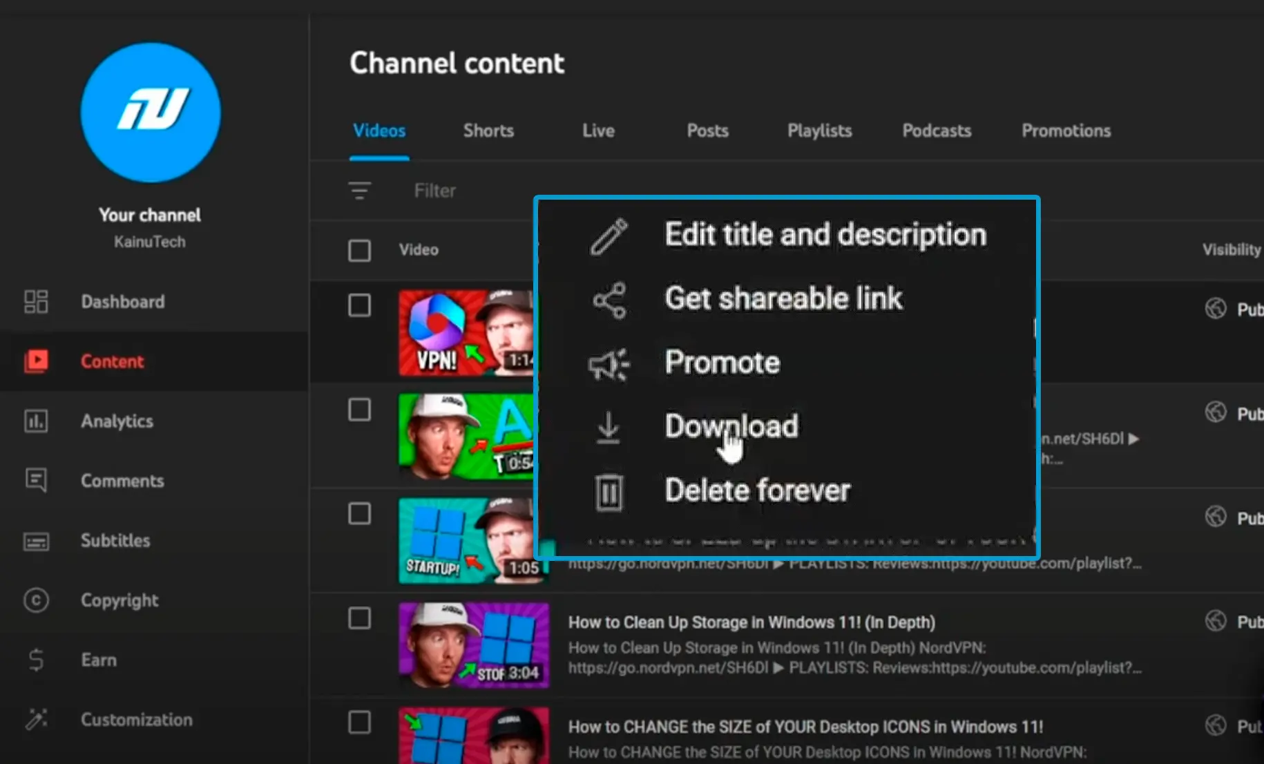The image size is (1264, 764).
Task: Open the VPN video thumbnail
Action: pos(466,333)
